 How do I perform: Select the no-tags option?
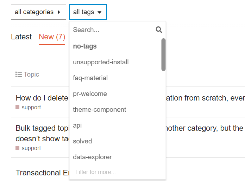tap(85, 46)
